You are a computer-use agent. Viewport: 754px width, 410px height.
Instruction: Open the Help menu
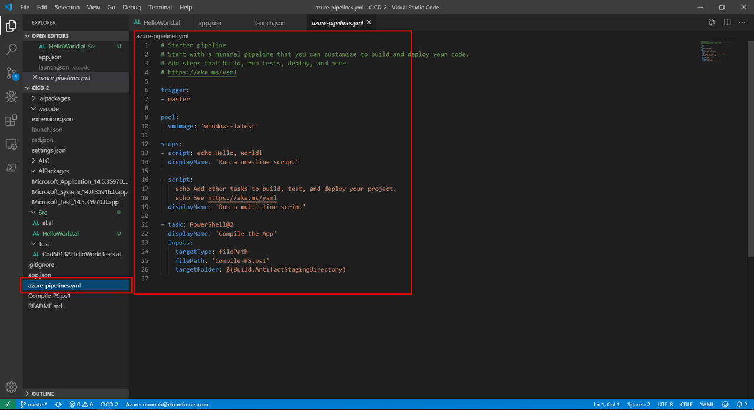click(x=186, y=7)
